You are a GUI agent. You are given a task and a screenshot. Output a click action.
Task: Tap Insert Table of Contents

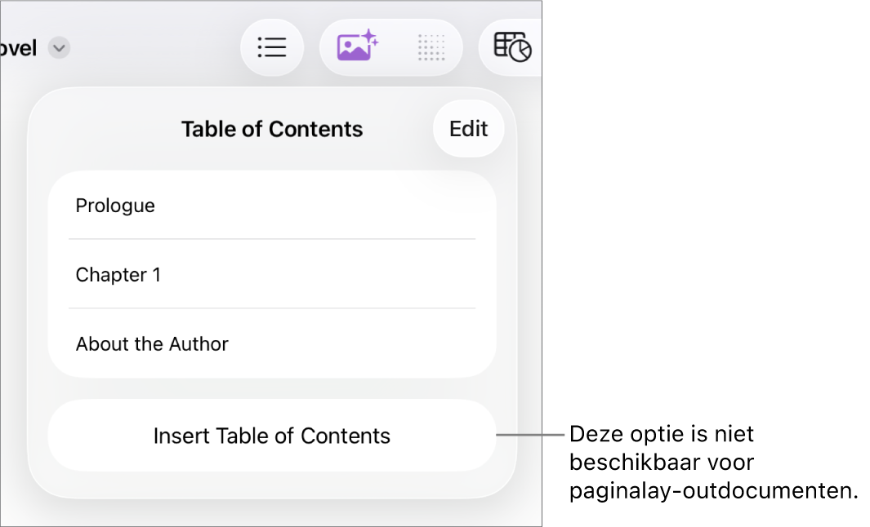271,436
